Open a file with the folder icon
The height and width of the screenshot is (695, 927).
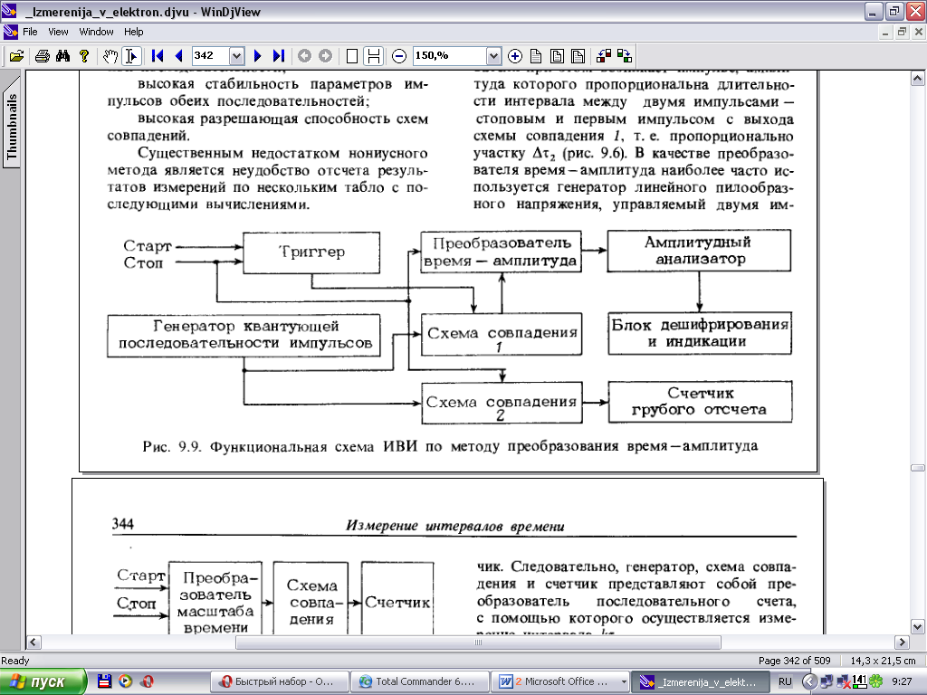16,55
